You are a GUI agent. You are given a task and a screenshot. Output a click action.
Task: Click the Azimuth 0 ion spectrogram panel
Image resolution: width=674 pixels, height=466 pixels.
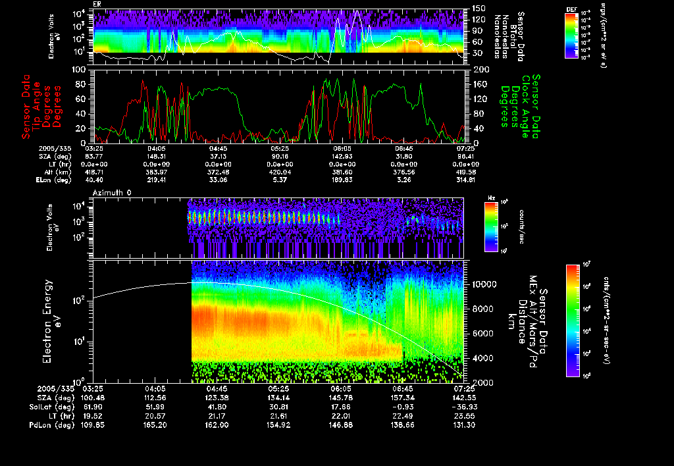click(x=278, y=228)
